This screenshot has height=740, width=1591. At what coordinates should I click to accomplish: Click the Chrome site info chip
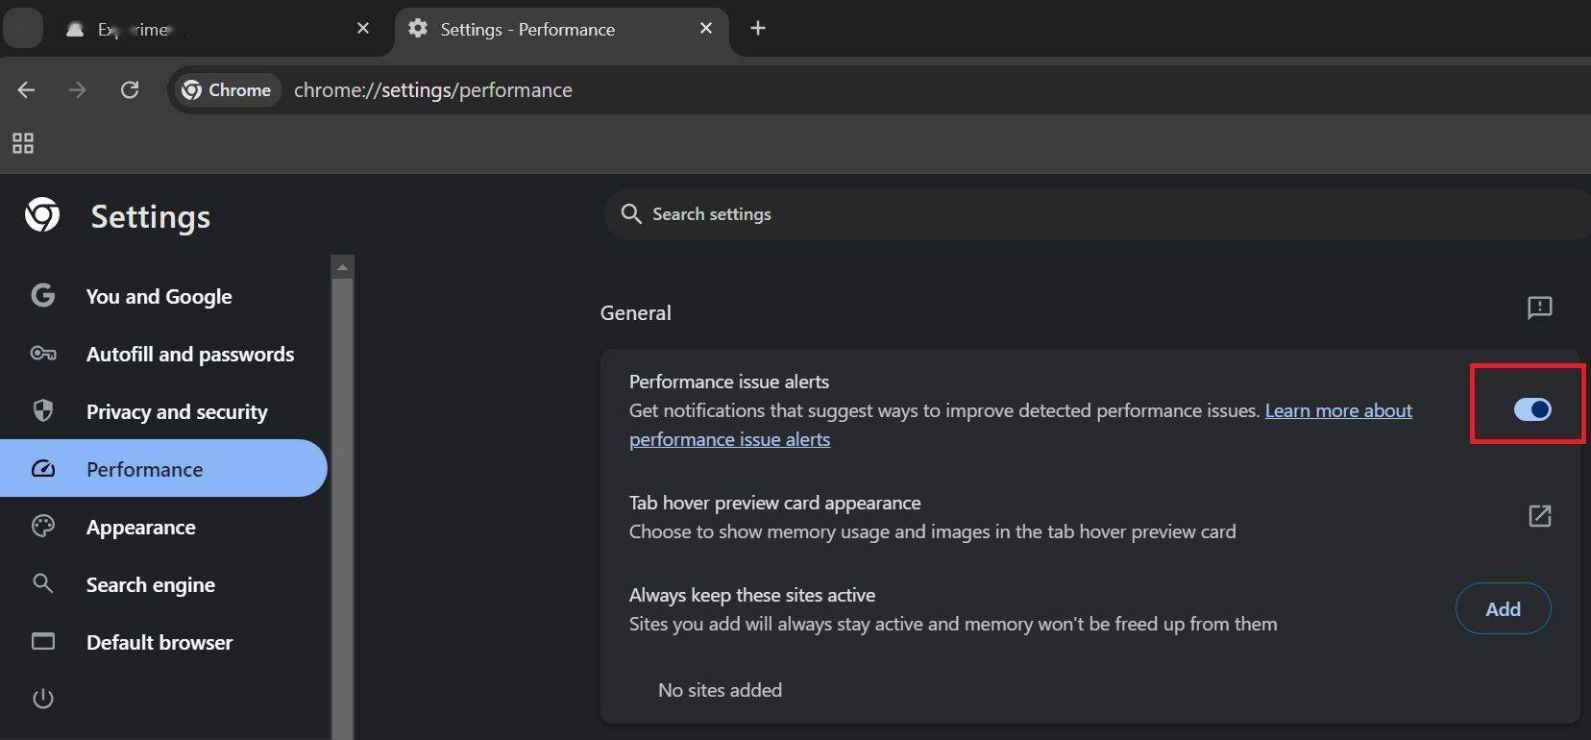tap(227, 89)
